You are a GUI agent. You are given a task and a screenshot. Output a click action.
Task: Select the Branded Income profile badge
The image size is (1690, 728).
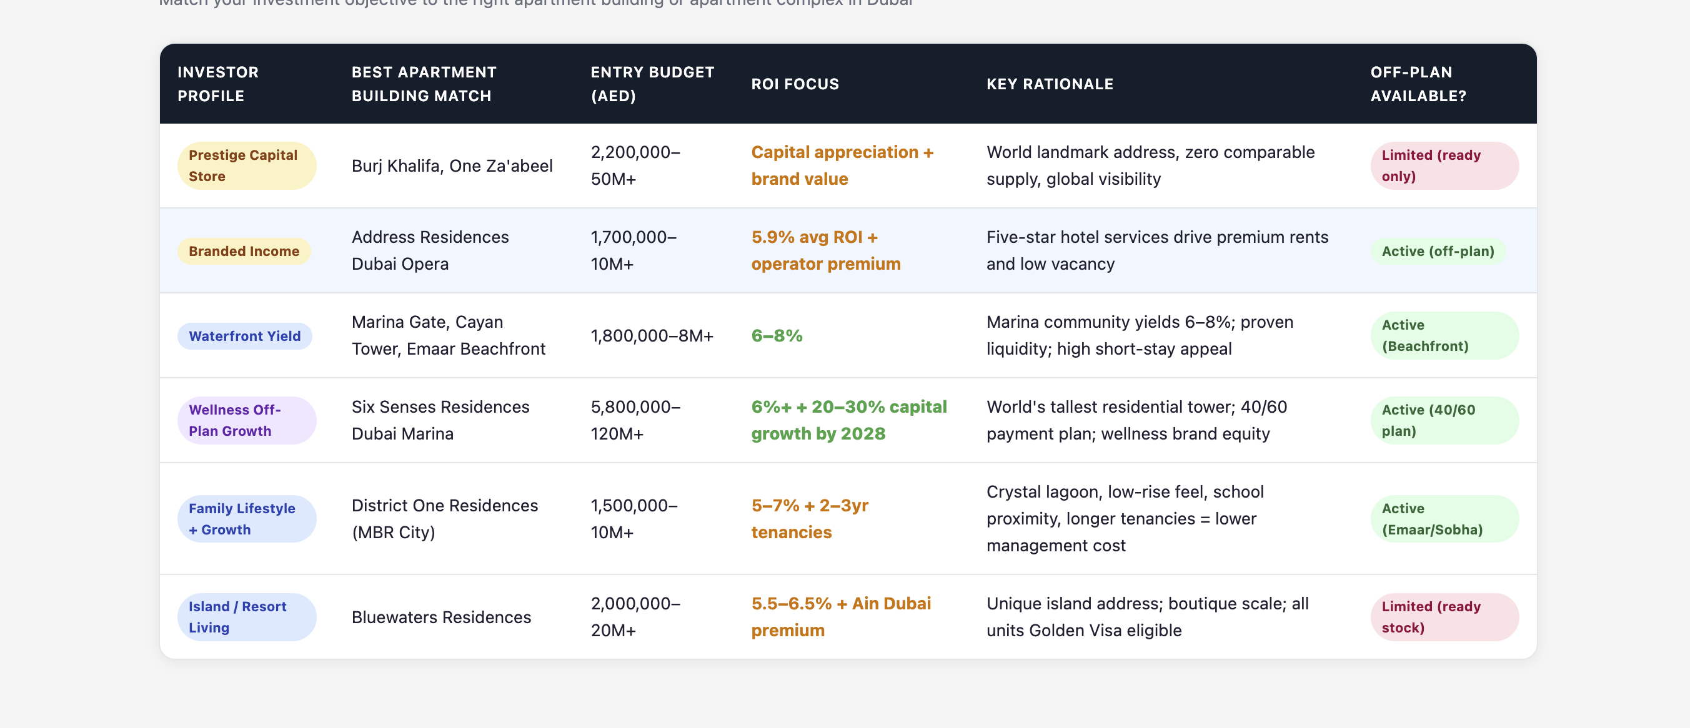coord(244,251)
